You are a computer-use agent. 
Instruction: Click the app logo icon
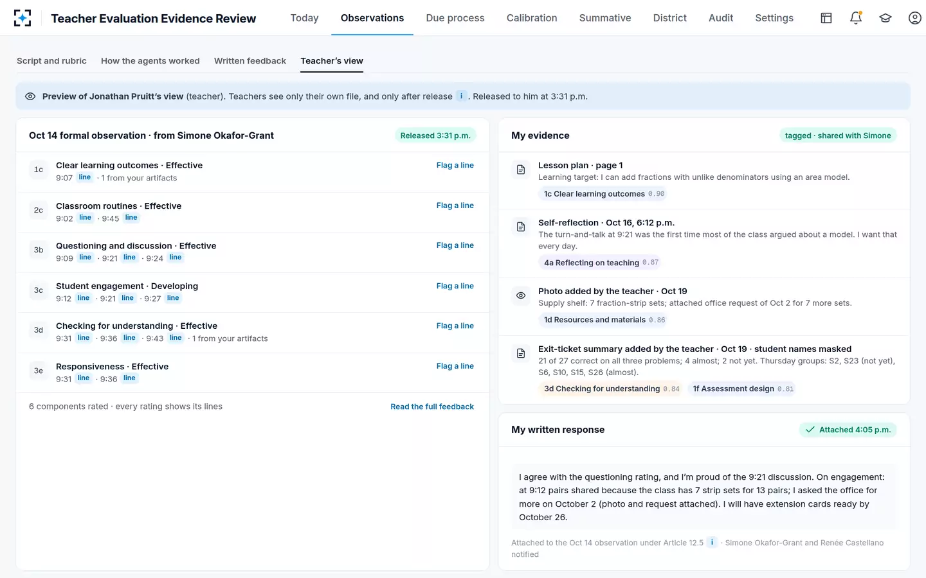pos(23,18)
